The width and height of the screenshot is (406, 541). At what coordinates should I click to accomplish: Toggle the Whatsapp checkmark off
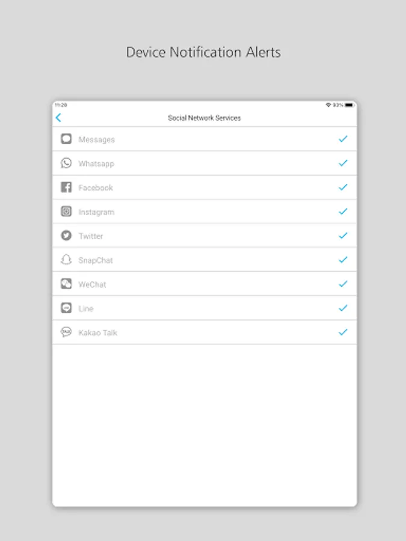pos(343,163)
